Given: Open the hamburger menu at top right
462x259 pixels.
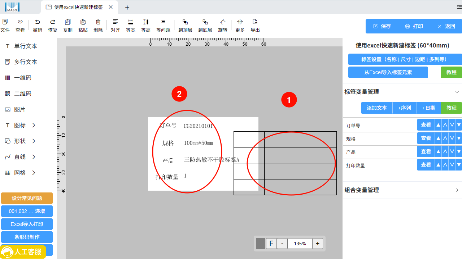Looking at the screenshot, I should click(459, 7).
